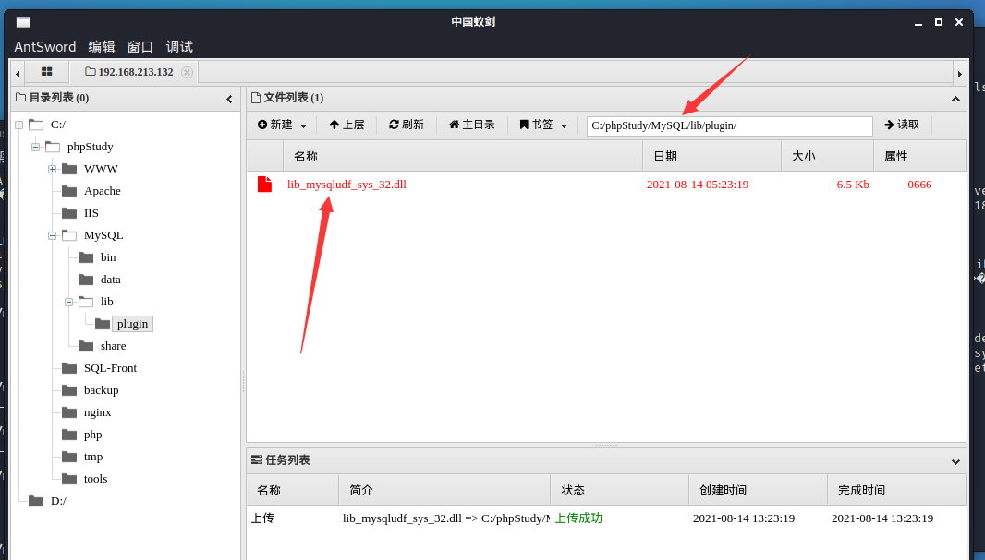Viewport: 985px width, 560px height.
Task: Collapse the 目录列表 panel
Action: click(x=229, y=99)
